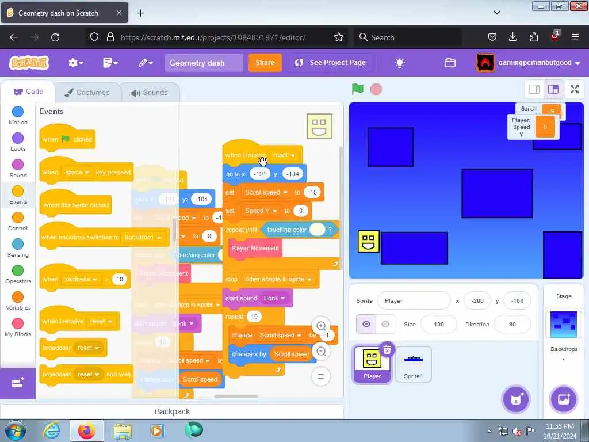
Task: Click the Choose a Backdrop button
Action: tap(564, 399)
